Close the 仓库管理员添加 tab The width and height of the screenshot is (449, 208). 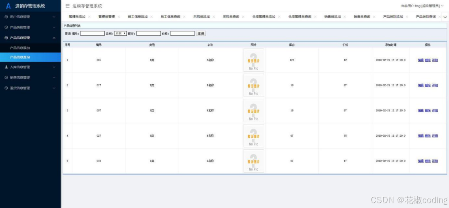[x=279, y=17]
